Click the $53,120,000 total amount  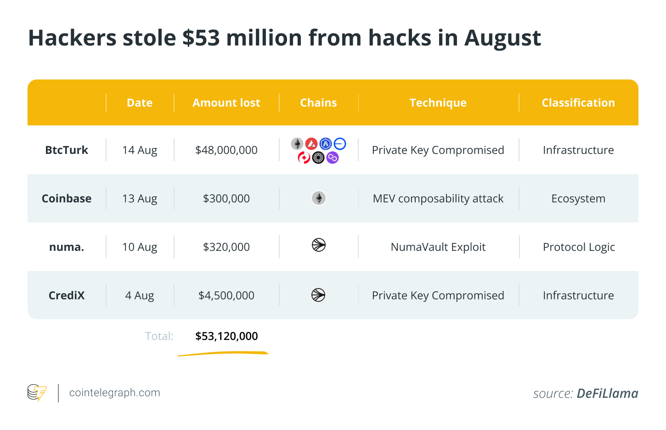226,336
